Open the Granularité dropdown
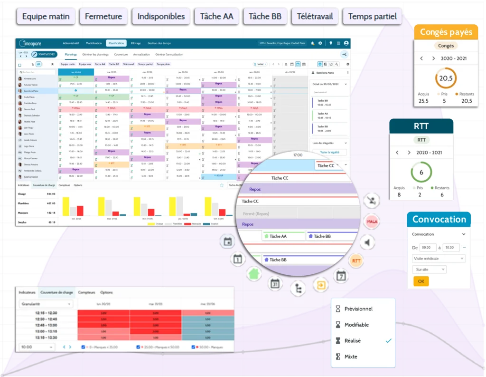 pos(45,304)
